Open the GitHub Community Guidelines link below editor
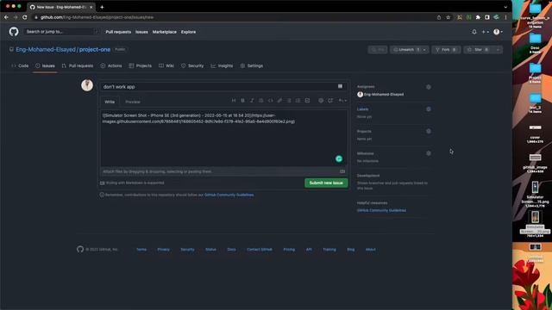 click(x=229, y=195)
